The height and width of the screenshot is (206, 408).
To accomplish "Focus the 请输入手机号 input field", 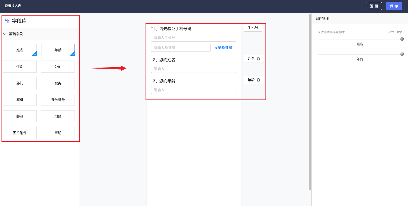I will pos(193,38).
